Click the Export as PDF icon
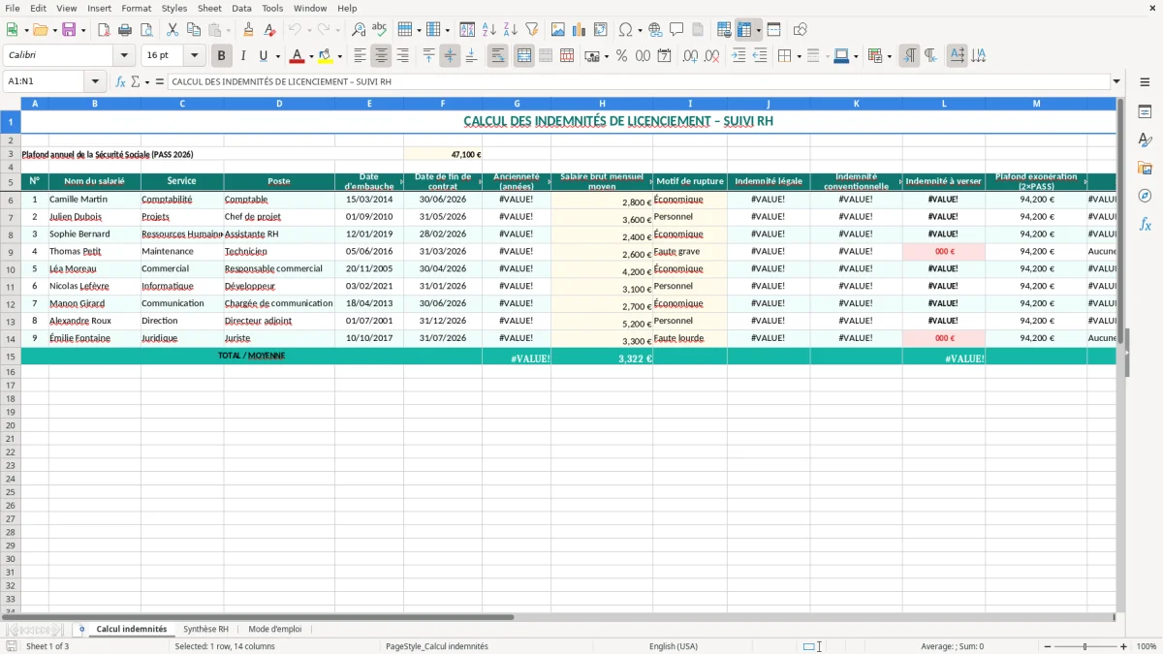This screenshot has height=654, width=1163. [104, 30]
